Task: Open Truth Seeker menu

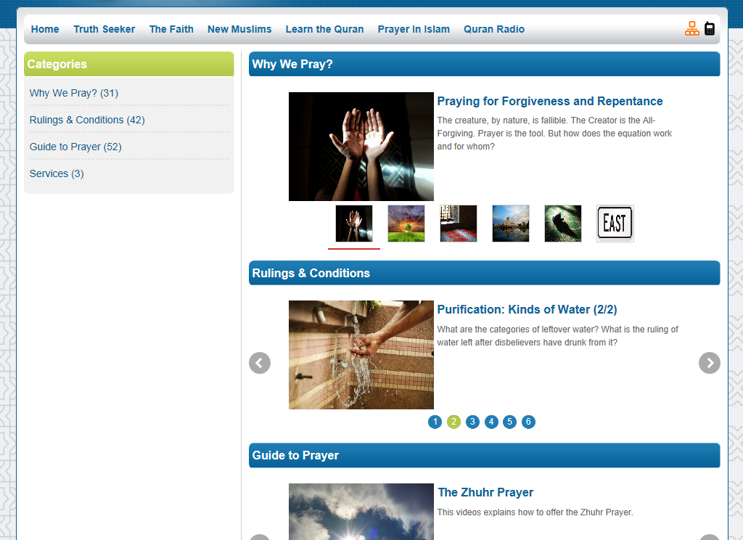Action: click(104, 29)
